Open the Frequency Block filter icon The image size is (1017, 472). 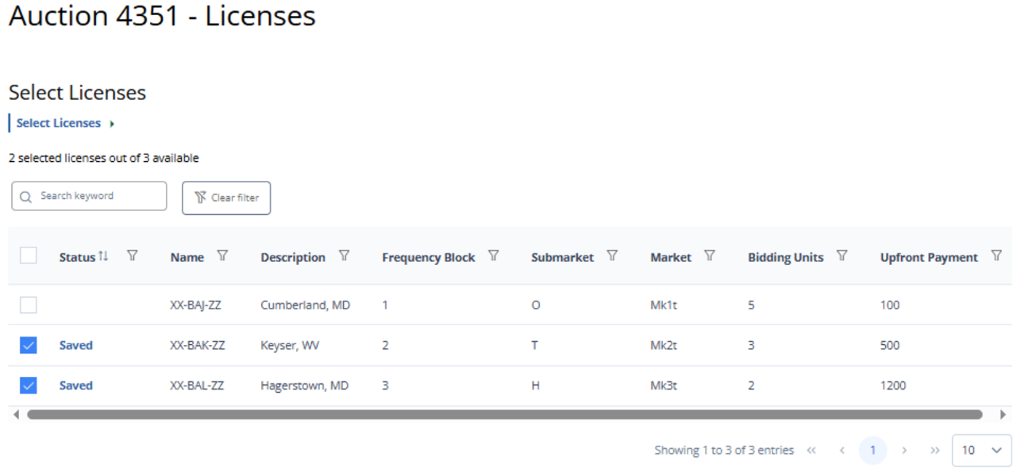493,256
